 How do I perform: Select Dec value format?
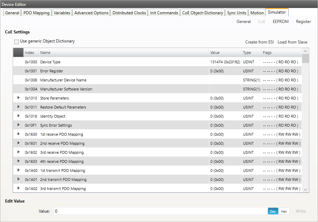tap(273, 211)
